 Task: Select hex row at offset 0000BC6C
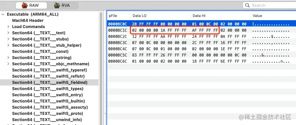pos(202,61)
